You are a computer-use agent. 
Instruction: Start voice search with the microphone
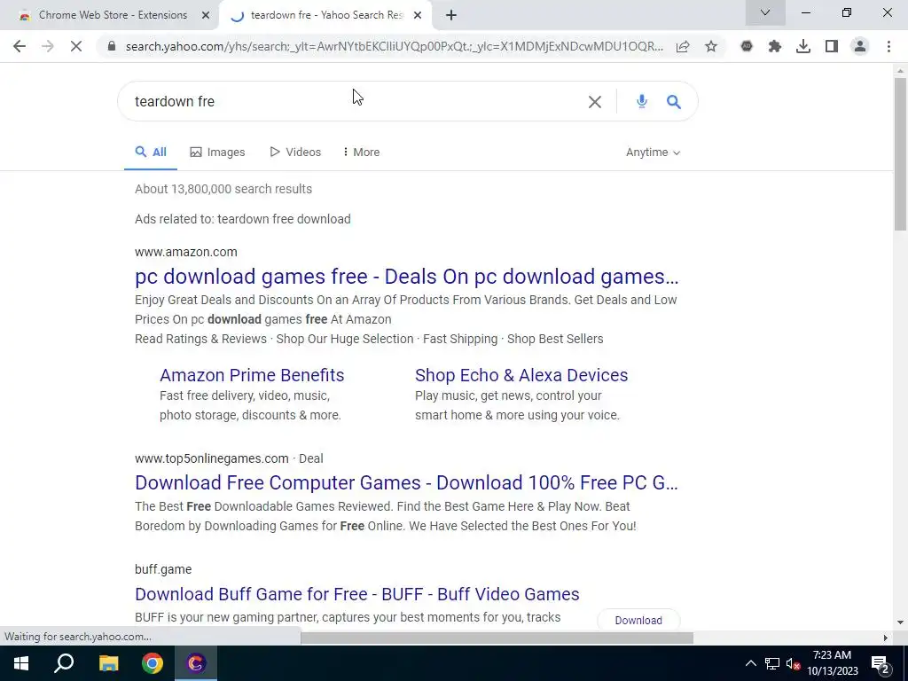[642, 102]
